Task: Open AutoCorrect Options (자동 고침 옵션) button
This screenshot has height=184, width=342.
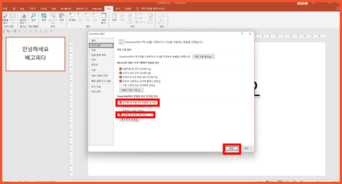Action: 203,57
